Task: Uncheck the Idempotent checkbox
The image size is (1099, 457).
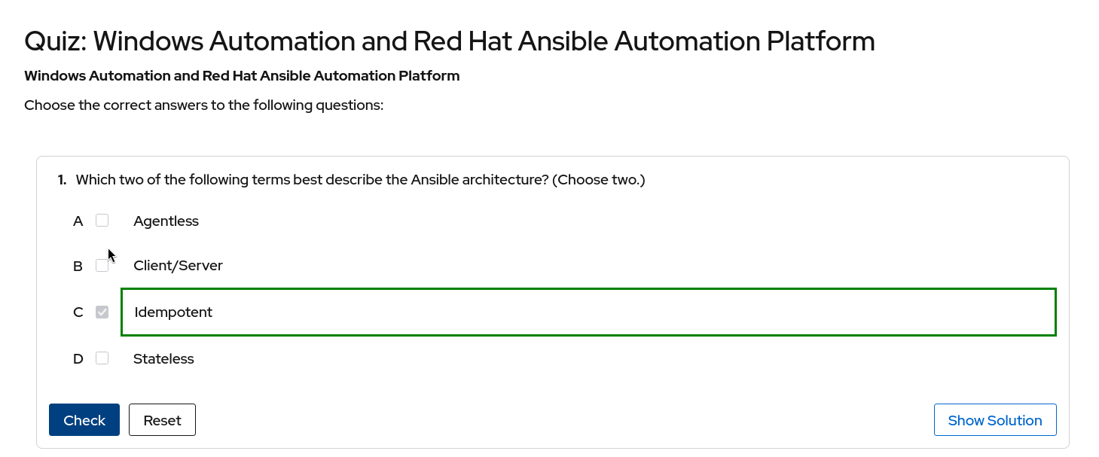Action: pos(102,312)
